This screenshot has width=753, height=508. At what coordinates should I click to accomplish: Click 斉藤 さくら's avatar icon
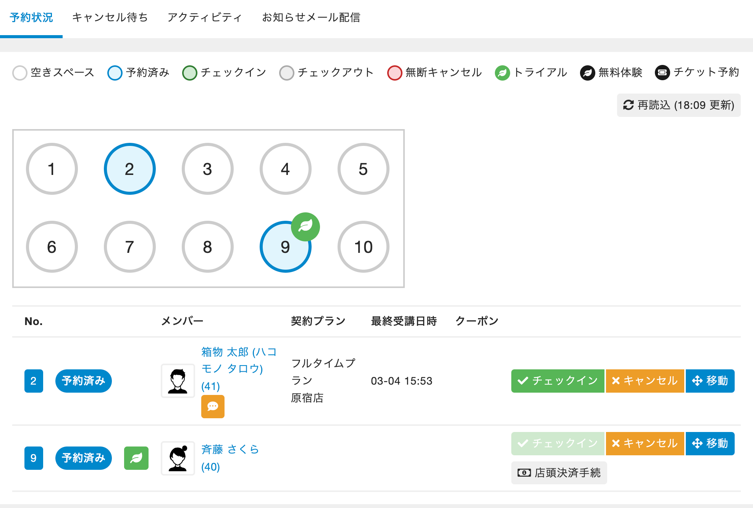178,458
